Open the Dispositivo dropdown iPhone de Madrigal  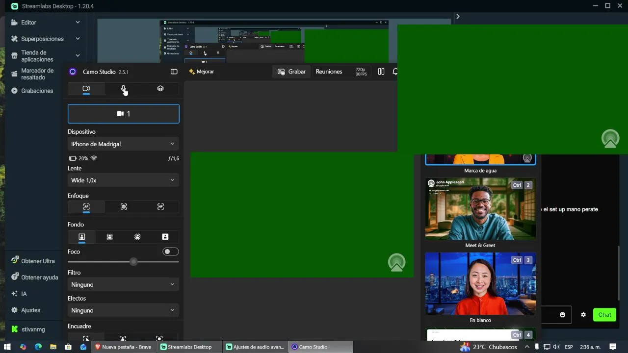click(x=123, y=144)
